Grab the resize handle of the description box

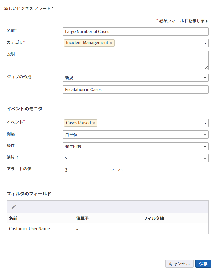(206, 68)
